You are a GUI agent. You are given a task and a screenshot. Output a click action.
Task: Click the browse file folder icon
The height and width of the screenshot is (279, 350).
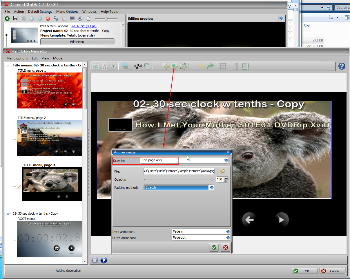coord(222,171)
